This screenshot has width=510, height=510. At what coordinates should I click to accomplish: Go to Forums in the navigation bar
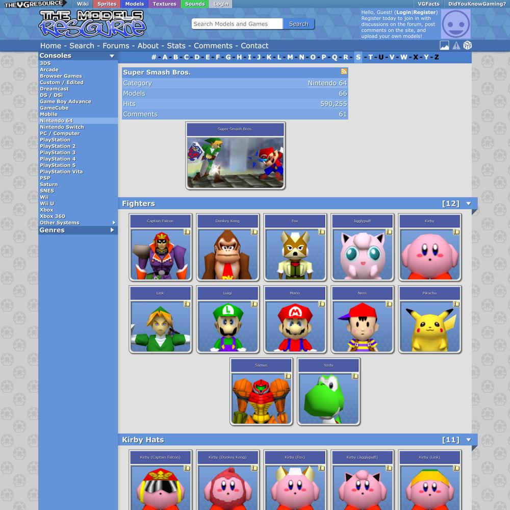pyautogui.click(x=116, y=46)
